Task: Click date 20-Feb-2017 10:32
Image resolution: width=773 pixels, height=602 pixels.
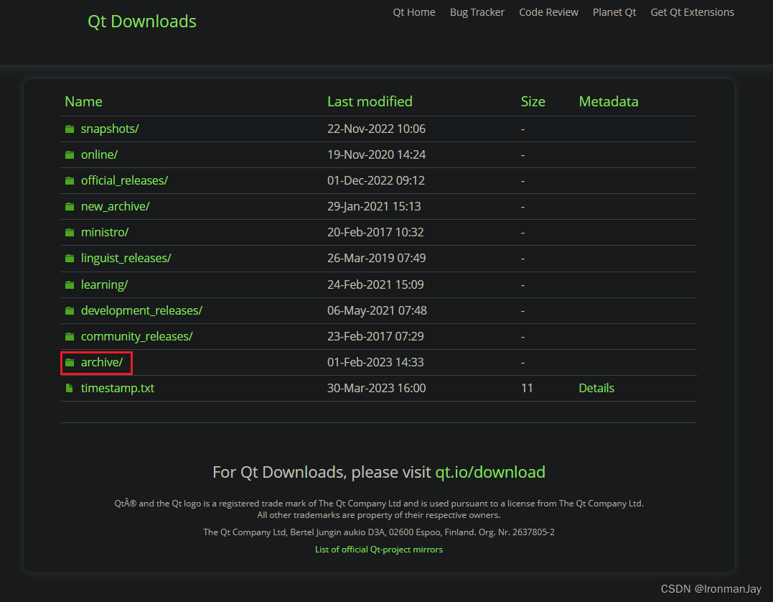Action: click(375, 232)
